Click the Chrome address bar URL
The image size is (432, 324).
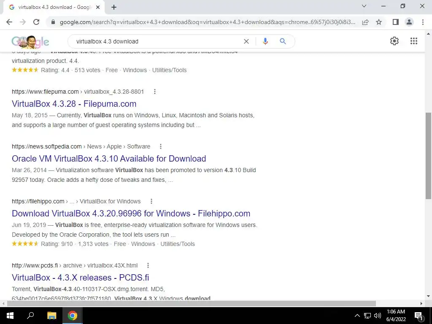tap(208, 22)
